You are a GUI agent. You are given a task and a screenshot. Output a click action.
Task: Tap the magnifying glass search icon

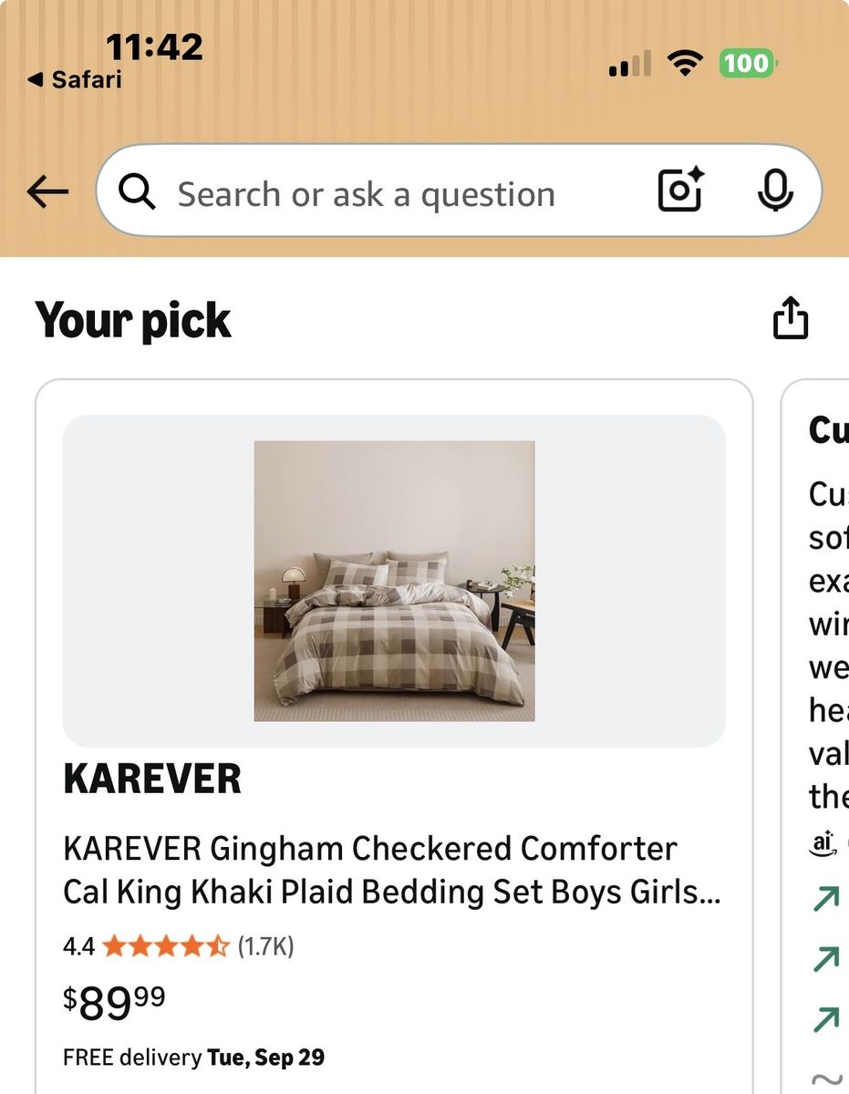click(x=137, y=192)
